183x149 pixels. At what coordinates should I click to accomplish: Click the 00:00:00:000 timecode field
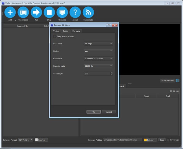[x=167, y=80]
